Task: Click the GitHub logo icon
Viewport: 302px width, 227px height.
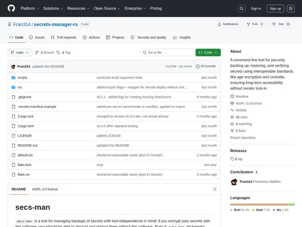Action: tap(11, 9)
